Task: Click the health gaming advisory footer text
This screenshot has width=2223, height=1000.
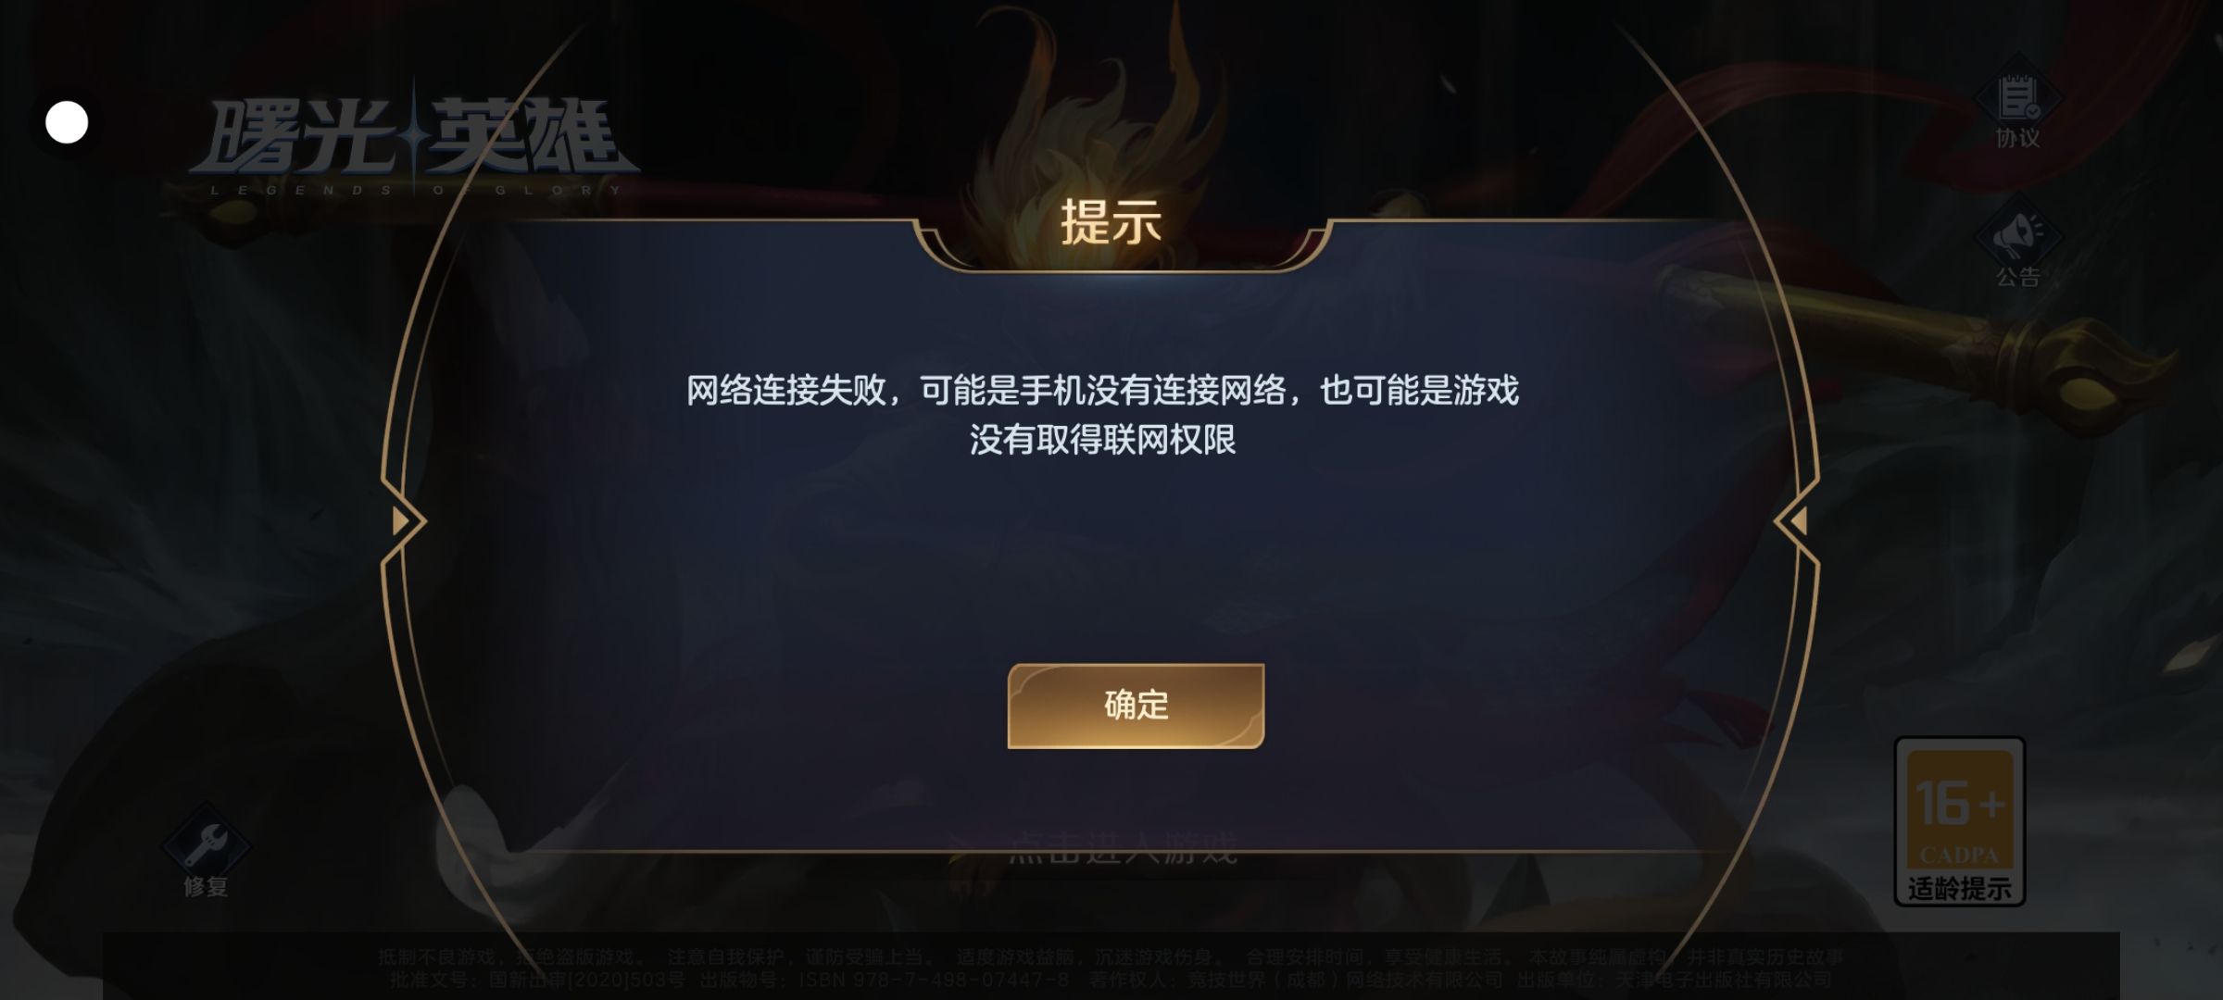Action: coord(1111,957)
